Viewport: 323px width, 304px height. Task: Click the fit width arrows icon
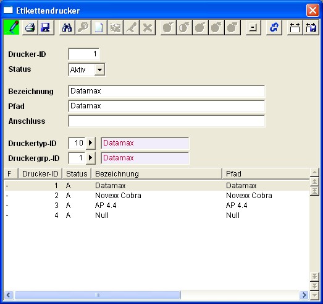(x=295, y=27)
